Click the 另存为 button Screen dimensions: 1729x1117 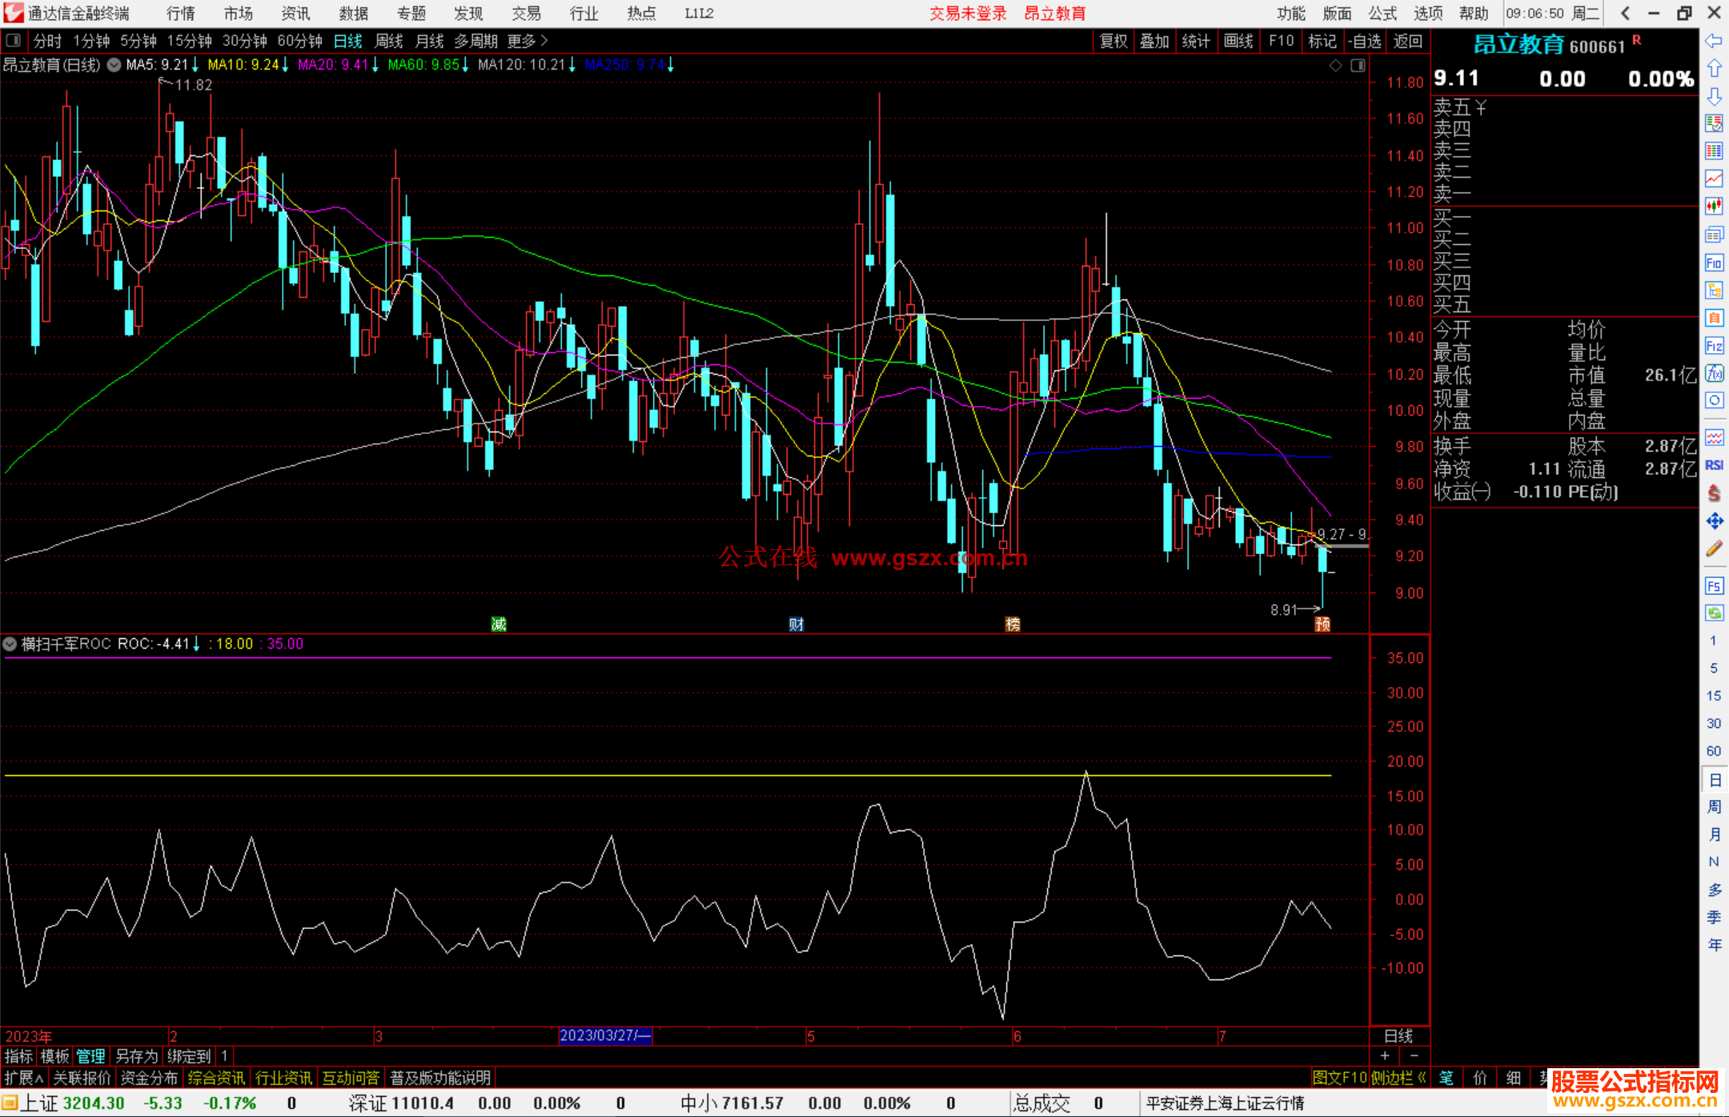click(x=137, y=1056)
